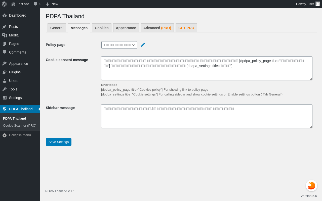This screenshot has height=201, width=322.
Task: Click the WordPress logo icon
Action: click(x=4, y=4)
